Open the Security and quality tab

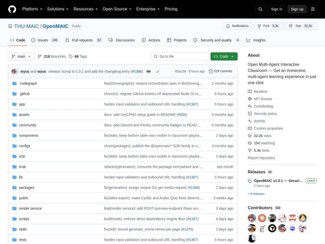[217, 40]
